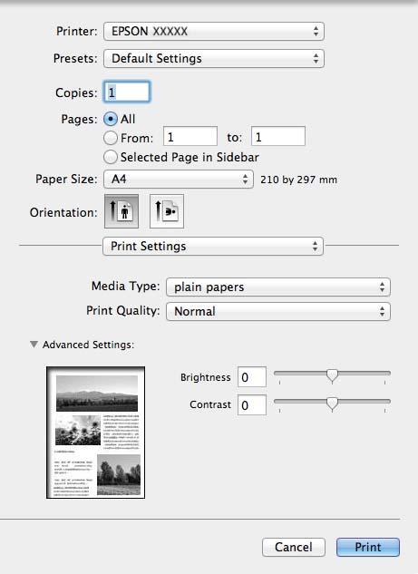Click the print preview thumbnail
418x574 pixels.
point(95,433)
